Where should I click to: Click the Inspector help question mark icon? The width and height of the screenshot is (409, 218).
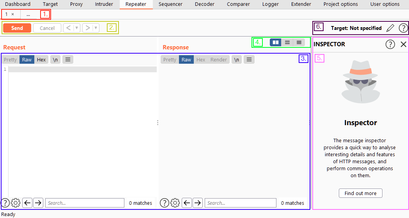pyautogui.click(x=390, y=44)
